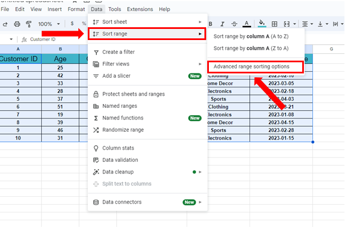Select Named functions

[x=147, y=118]
